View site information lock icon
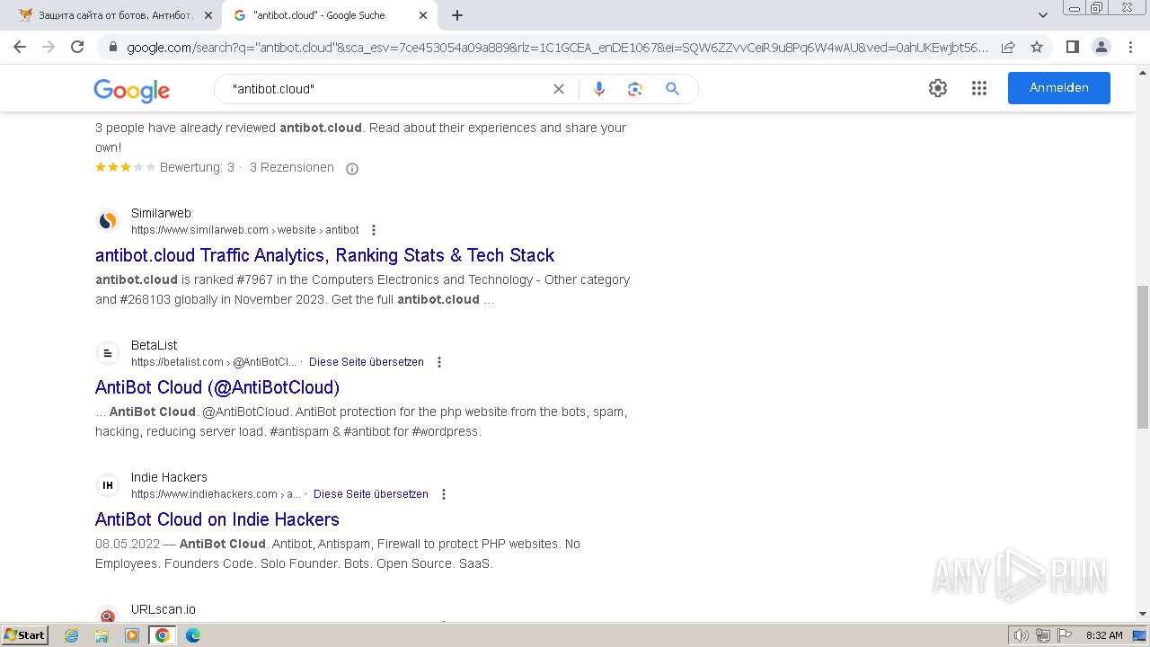The width and height of the screenshot is (1150, 647). pos(111,48)
